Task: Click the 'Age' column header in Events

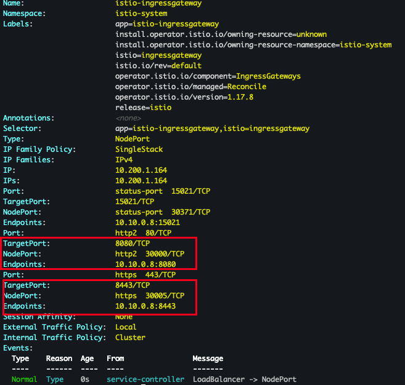Action: (87, 359)
